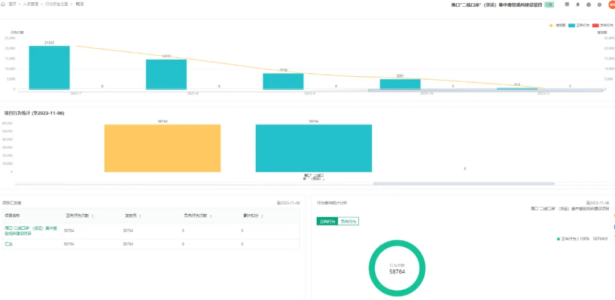Toggle the 负向行为 red legend series
This screenshot has height=300, width=615.
[x=603, y=26]
